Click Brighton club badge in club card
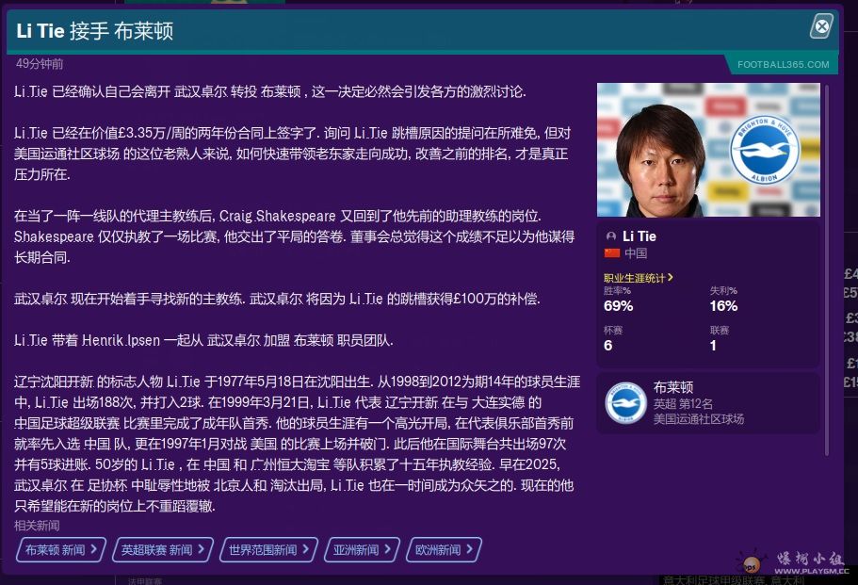 pyautogui.click(x=625, y=403)
